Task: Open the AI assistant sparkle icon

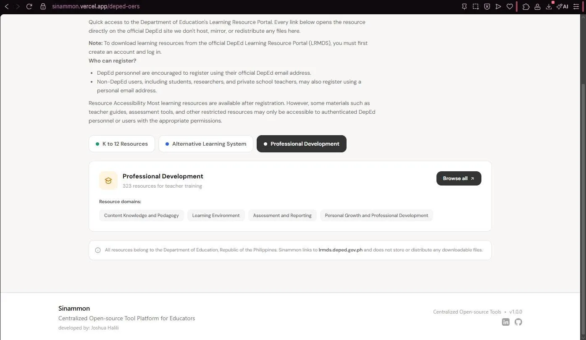Action: (562, 6)
